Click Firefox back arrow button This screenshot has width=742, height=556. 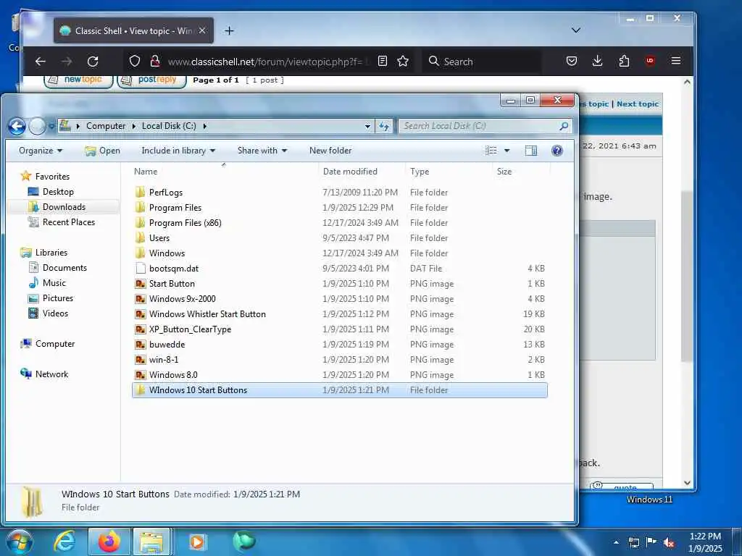coord(41,62)
